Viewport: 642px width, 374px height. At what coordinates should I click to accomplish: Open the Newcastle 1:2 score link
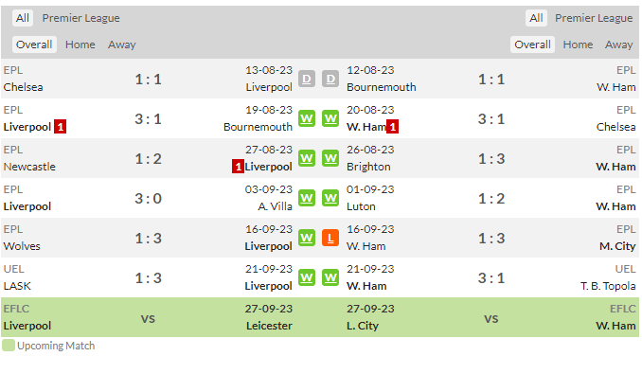(x=149, y=159)
